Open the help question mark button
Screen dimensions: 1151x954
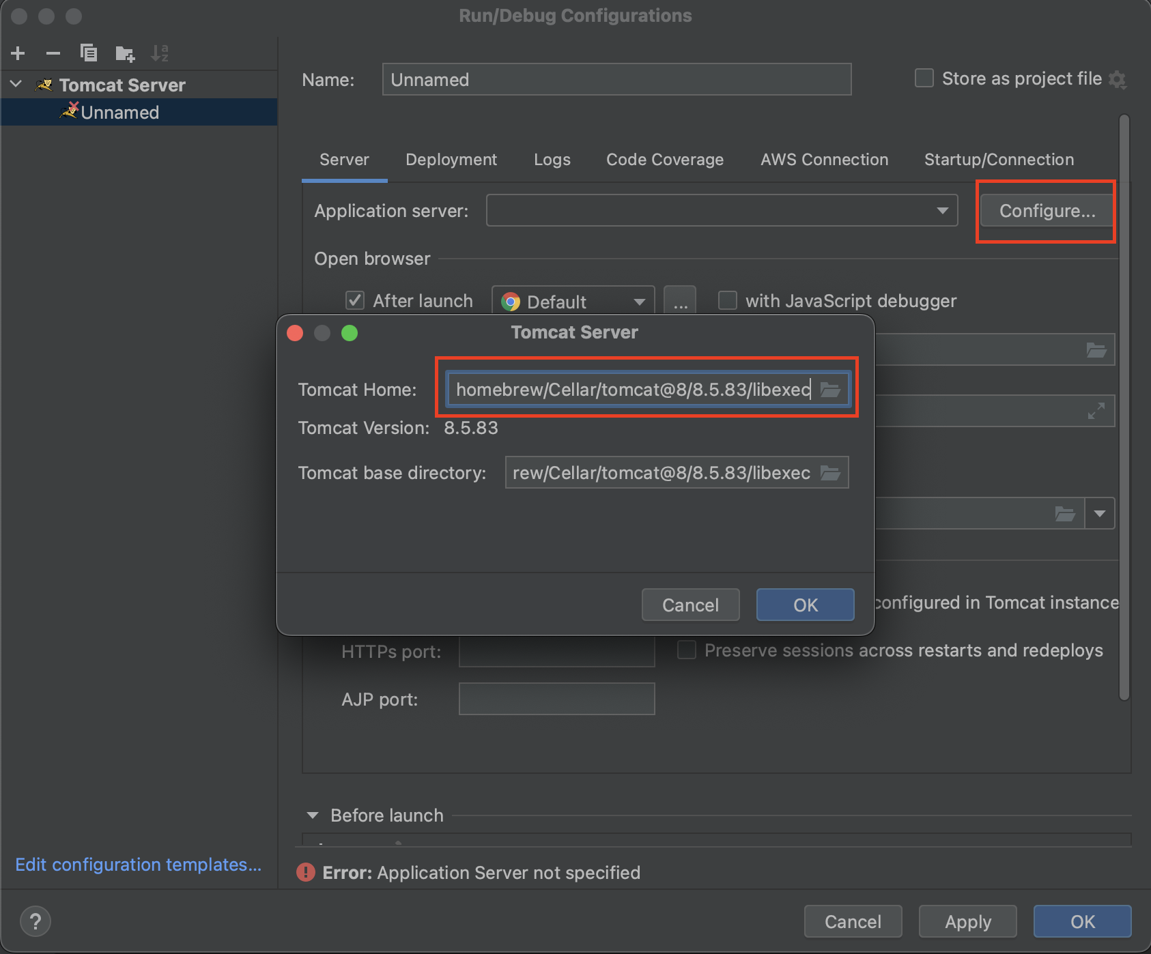[x=35, y=921]
